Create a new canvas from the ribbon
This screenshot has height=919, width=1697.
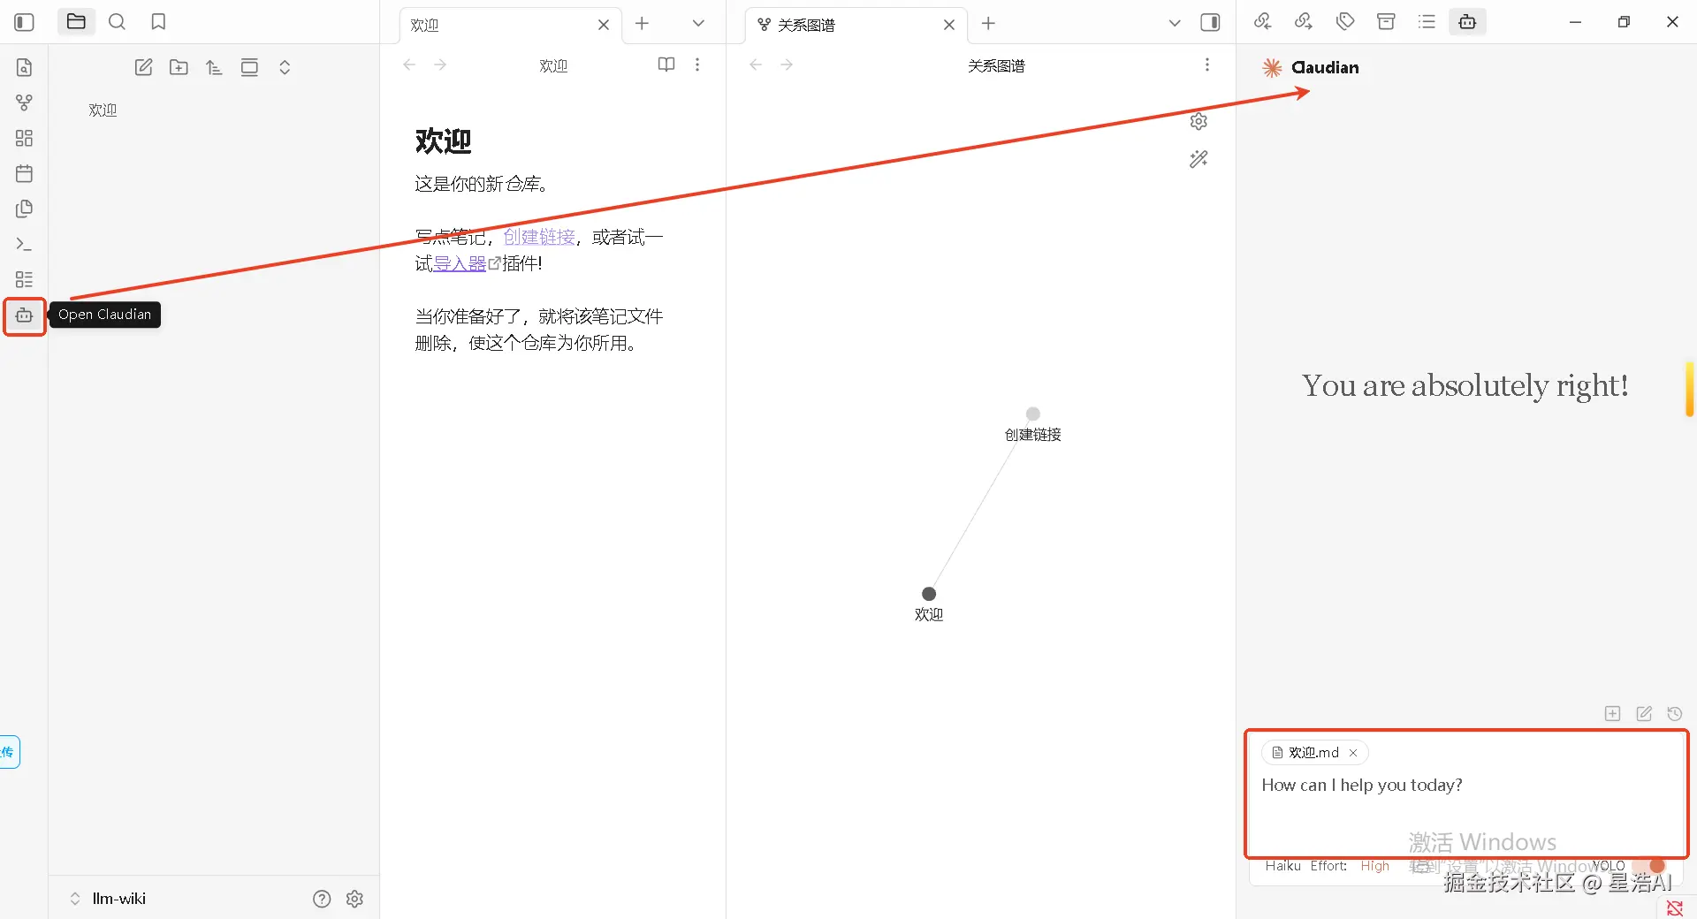click(24, 138)
